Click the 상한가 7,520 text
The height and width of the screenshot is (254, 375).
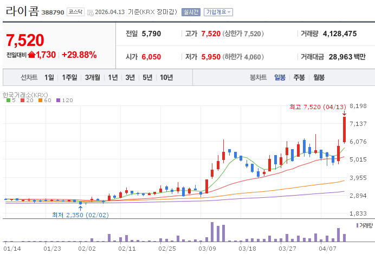click(x=243, y=34)
